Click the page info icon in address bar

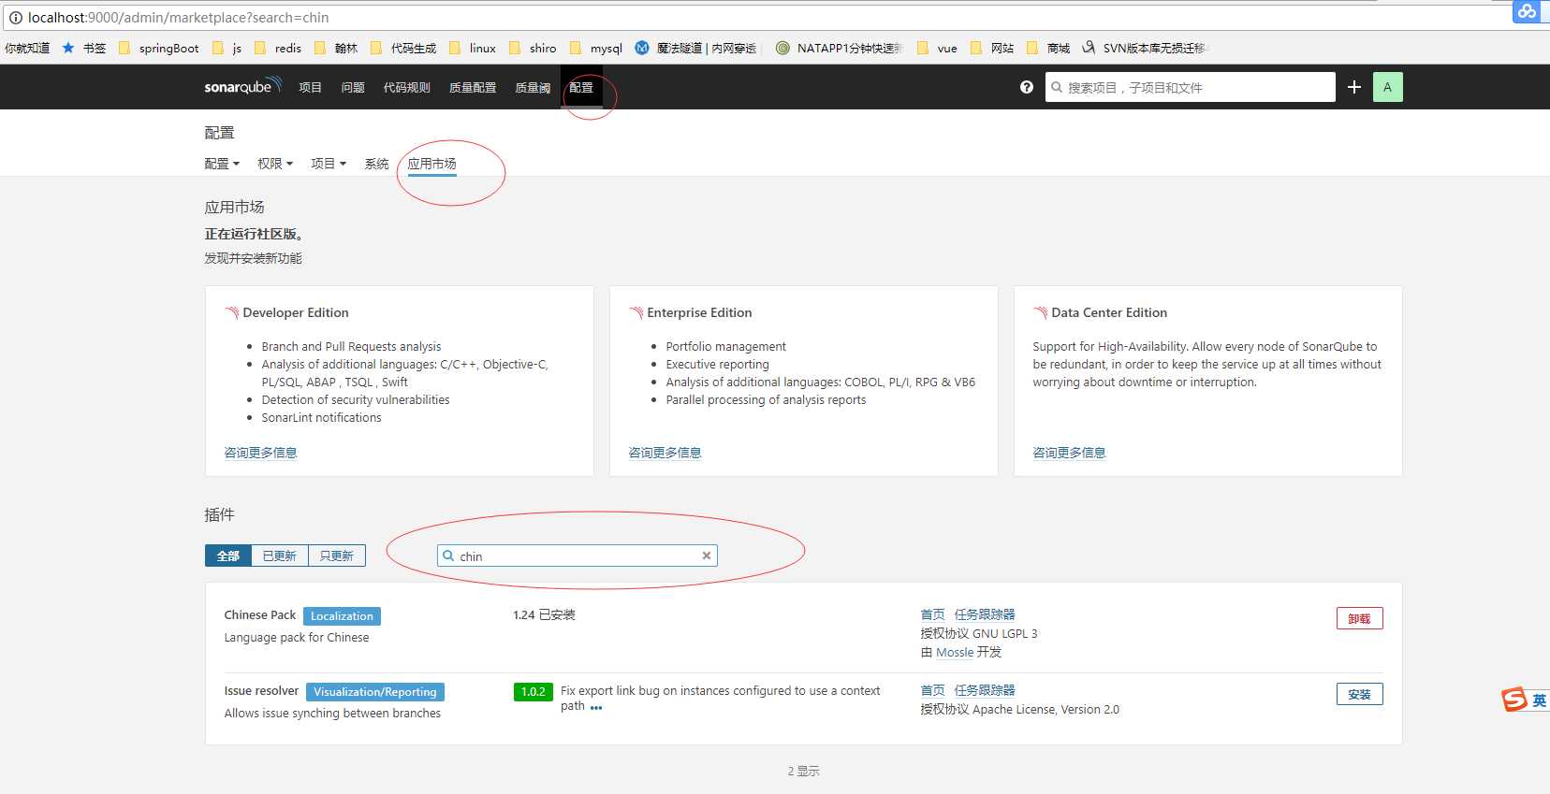point(15,18)
